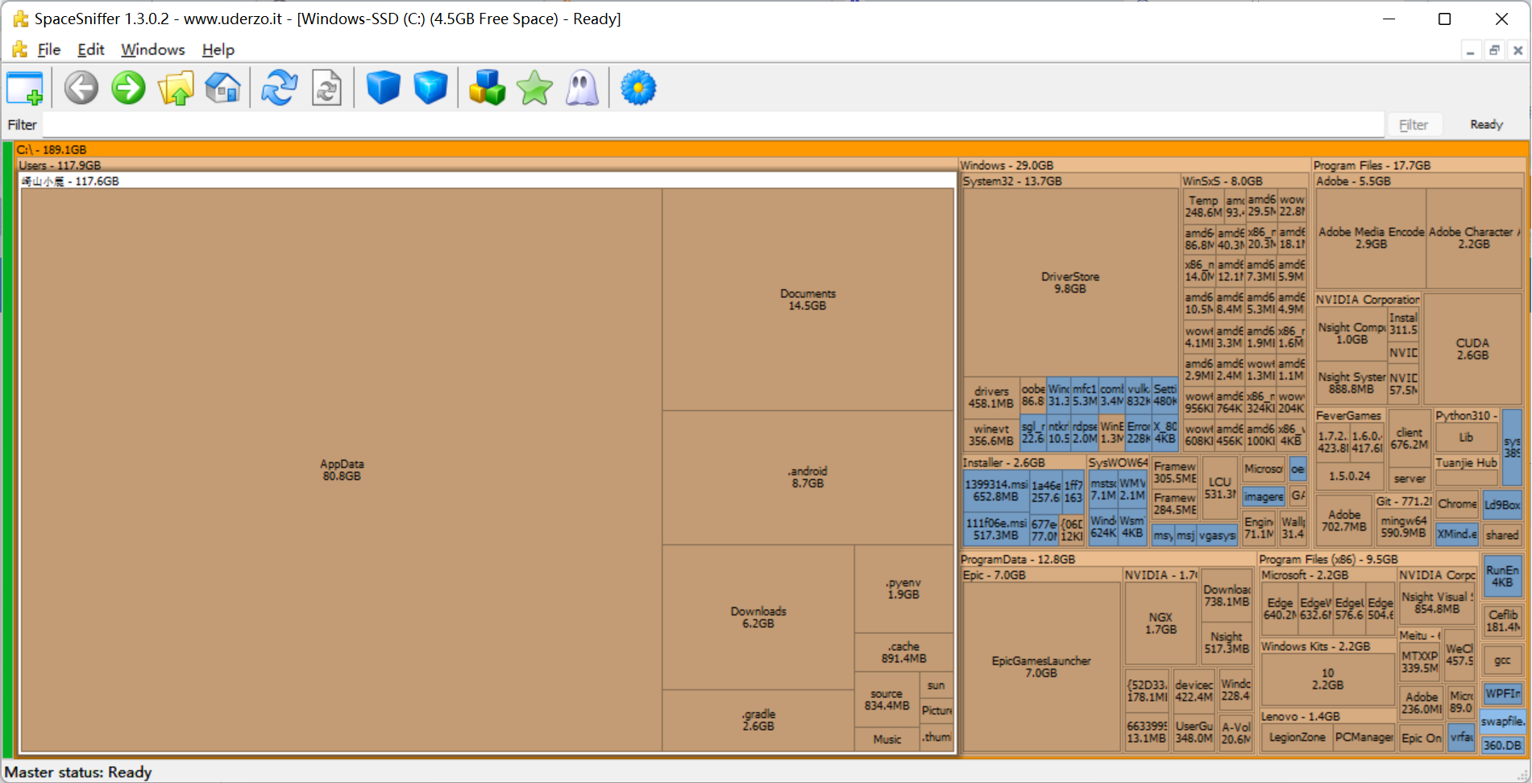
Task: Select the CUDA 2.6GB block
Action: tap(1472, 349)
